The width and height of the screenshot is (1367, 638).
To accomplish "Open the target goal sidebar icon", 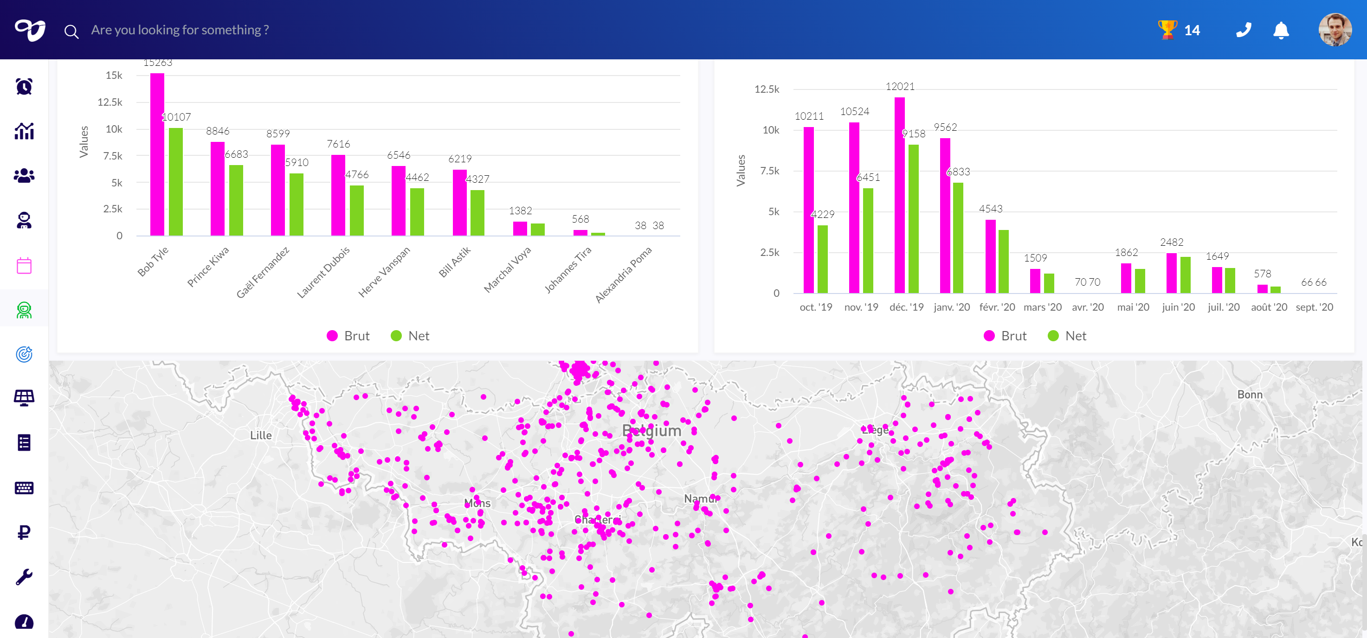I will click(24, 354).
